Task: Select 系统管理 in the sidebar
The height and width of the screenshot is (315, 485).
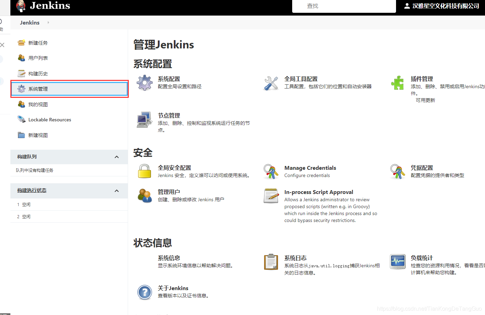Action: coord(38,89)
